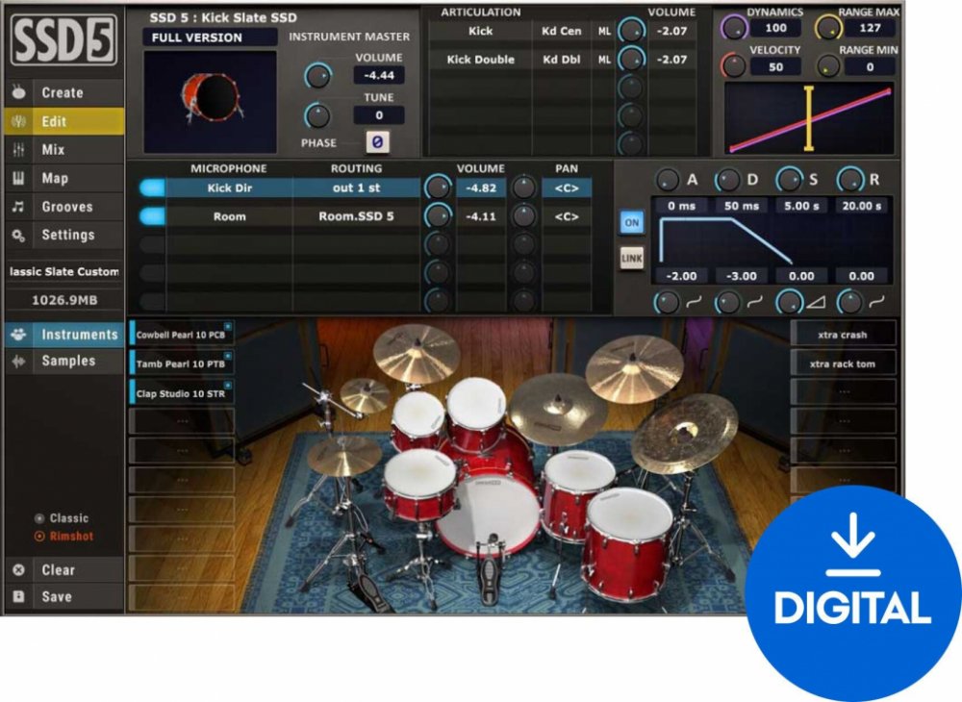Click the Dynamics knob
This screenshot has width=962, height=702.
(x=732, y=28)
